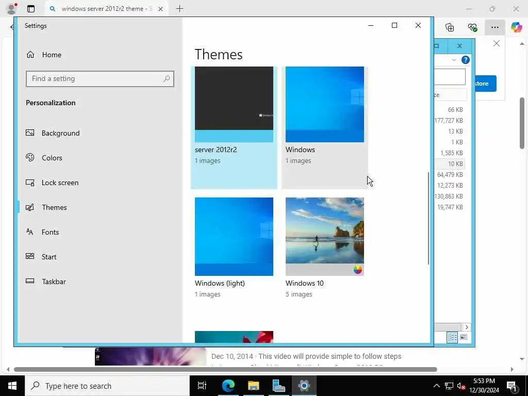
Task: Open Colors personalization page
Action: [44, 158]
